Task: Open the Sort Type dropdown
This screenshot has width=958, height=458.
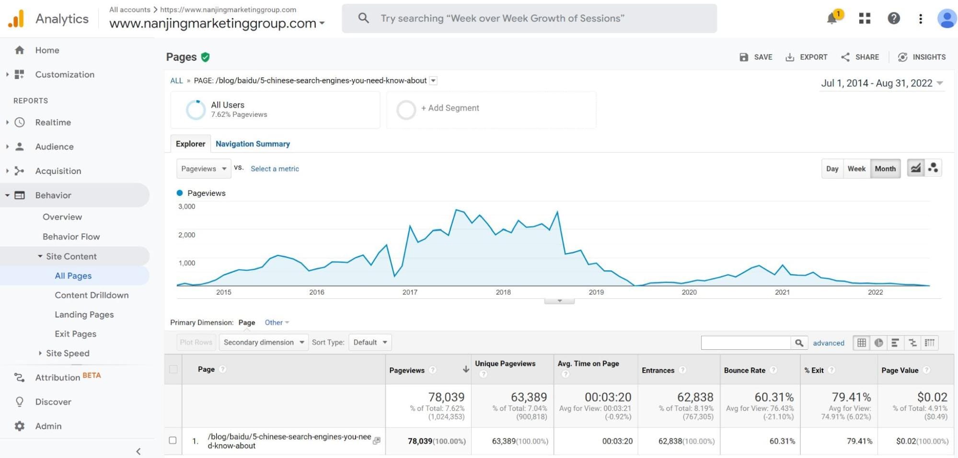Action: [369, 342]
